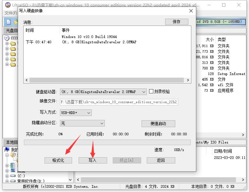Screen dimensions: 249x192
Task: Click the 大小 column header
Action: tap(210, 39)
